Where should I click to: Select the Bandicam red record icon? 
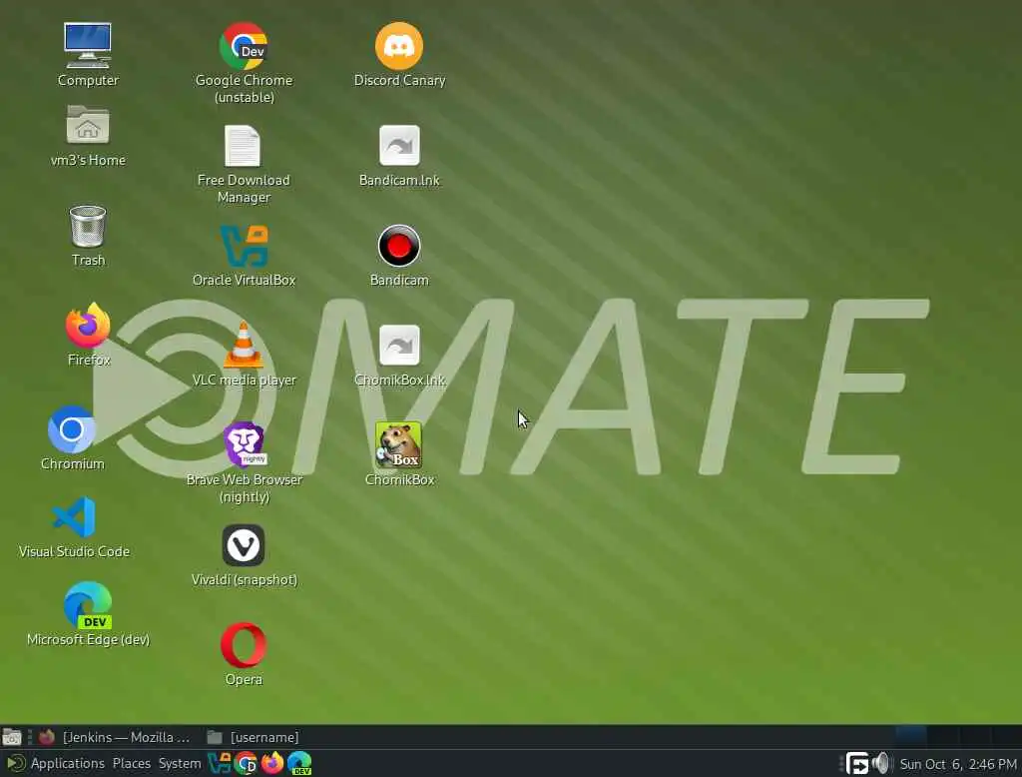[399, 246]
